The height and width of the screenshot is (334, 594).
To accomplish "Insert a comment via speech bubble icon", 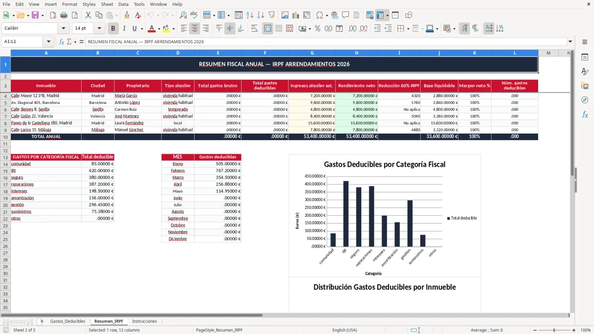I will click(346, 15).
